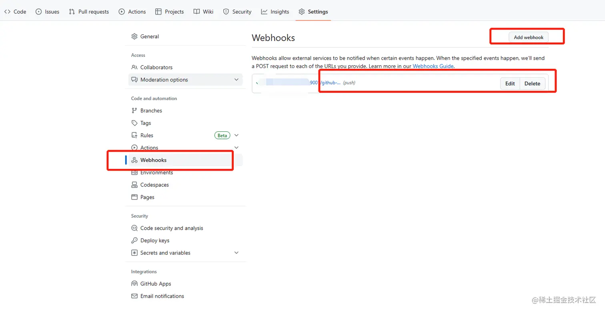Open the Webhooks Guide link
Screen dimensions: 605x313
click(433, 66)
